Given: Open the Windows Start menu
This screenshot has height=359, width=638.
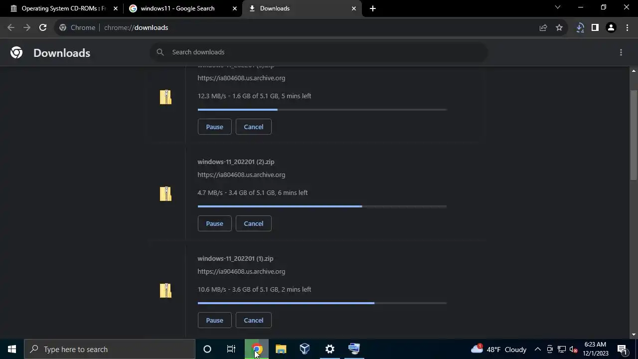Looking at the screenshot, I should pos(12,349).
